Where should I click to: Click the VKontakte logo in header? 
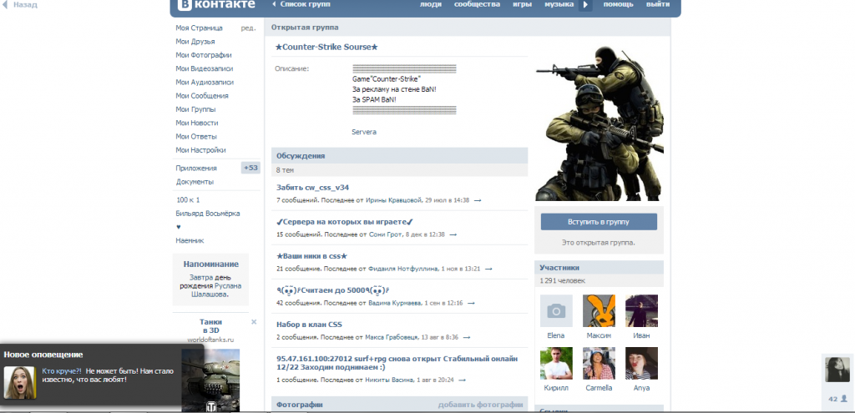(x=214, y=5)
